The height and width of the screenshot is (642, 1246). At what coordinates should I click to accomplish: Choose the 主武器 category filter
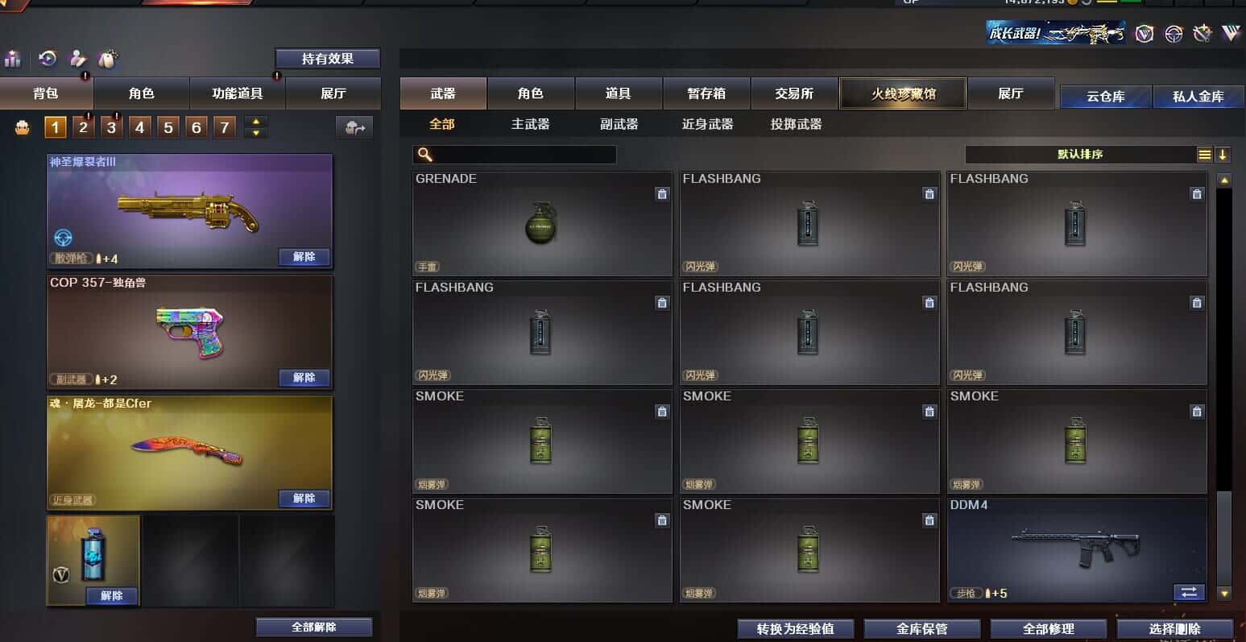point(531,124)
